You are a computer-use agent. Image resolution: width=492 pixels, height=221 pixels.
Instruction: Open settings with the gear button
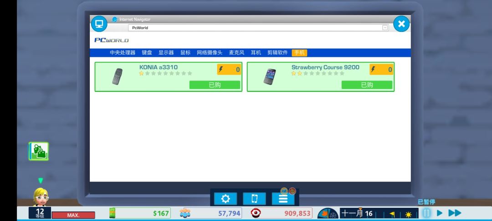(225, 199)
